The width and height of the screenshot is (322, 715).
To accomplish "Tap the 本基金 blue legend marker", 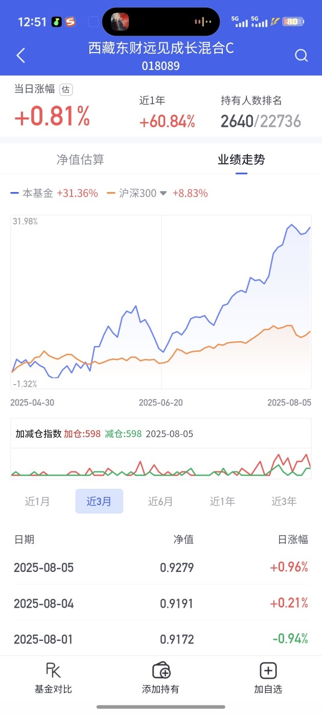I will 15,194.
